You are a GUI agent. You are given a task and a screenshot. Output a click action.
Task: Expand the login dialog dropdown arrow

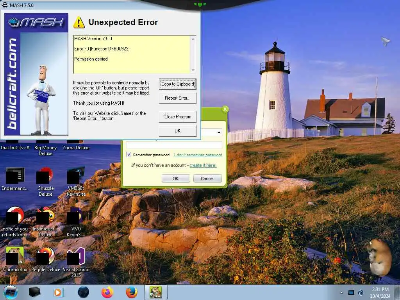[x=219, y=133]
